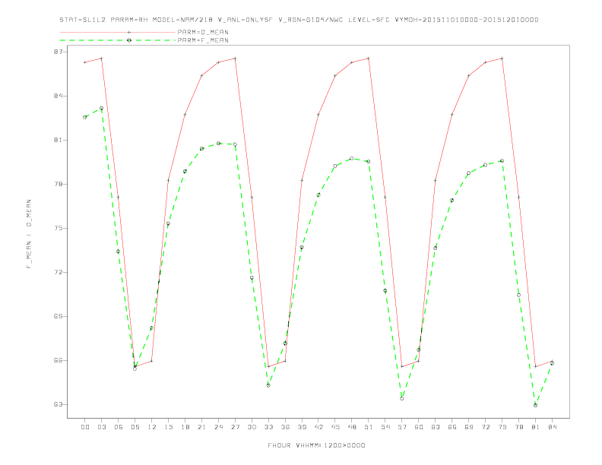Viewport: 602px width, 465px height.
Task: Click the chart title starting STAT=SL1L2
Action: (299, 20)
